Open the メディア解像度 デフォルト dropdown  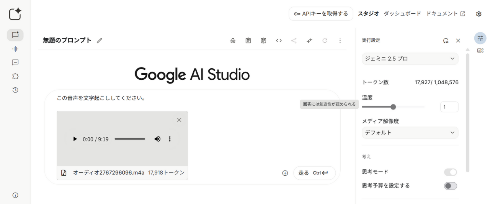pyautogui.click(x=410, y=133)
